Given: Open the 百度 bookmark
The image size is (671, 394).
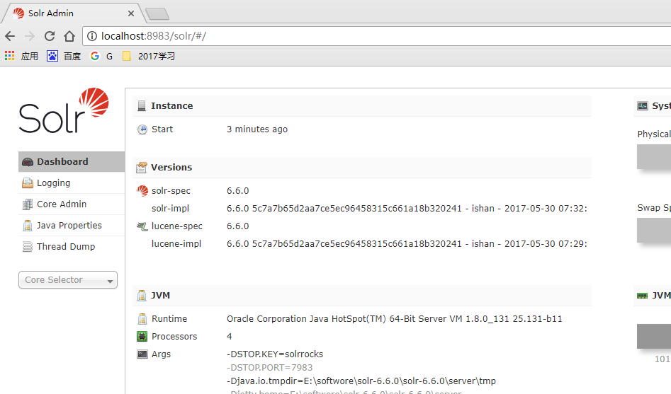Looking at the screenshot, I should click(x=64, y=56).
